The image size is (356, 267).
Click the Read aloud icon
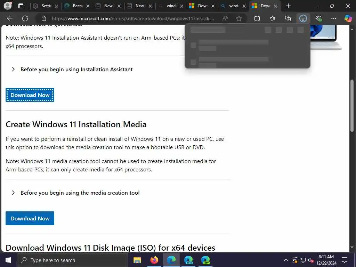225,18
